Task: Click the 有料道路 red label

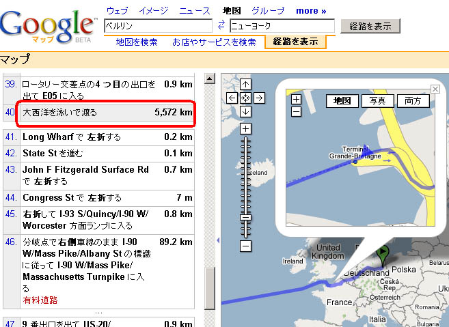Action: click(40, 300)
